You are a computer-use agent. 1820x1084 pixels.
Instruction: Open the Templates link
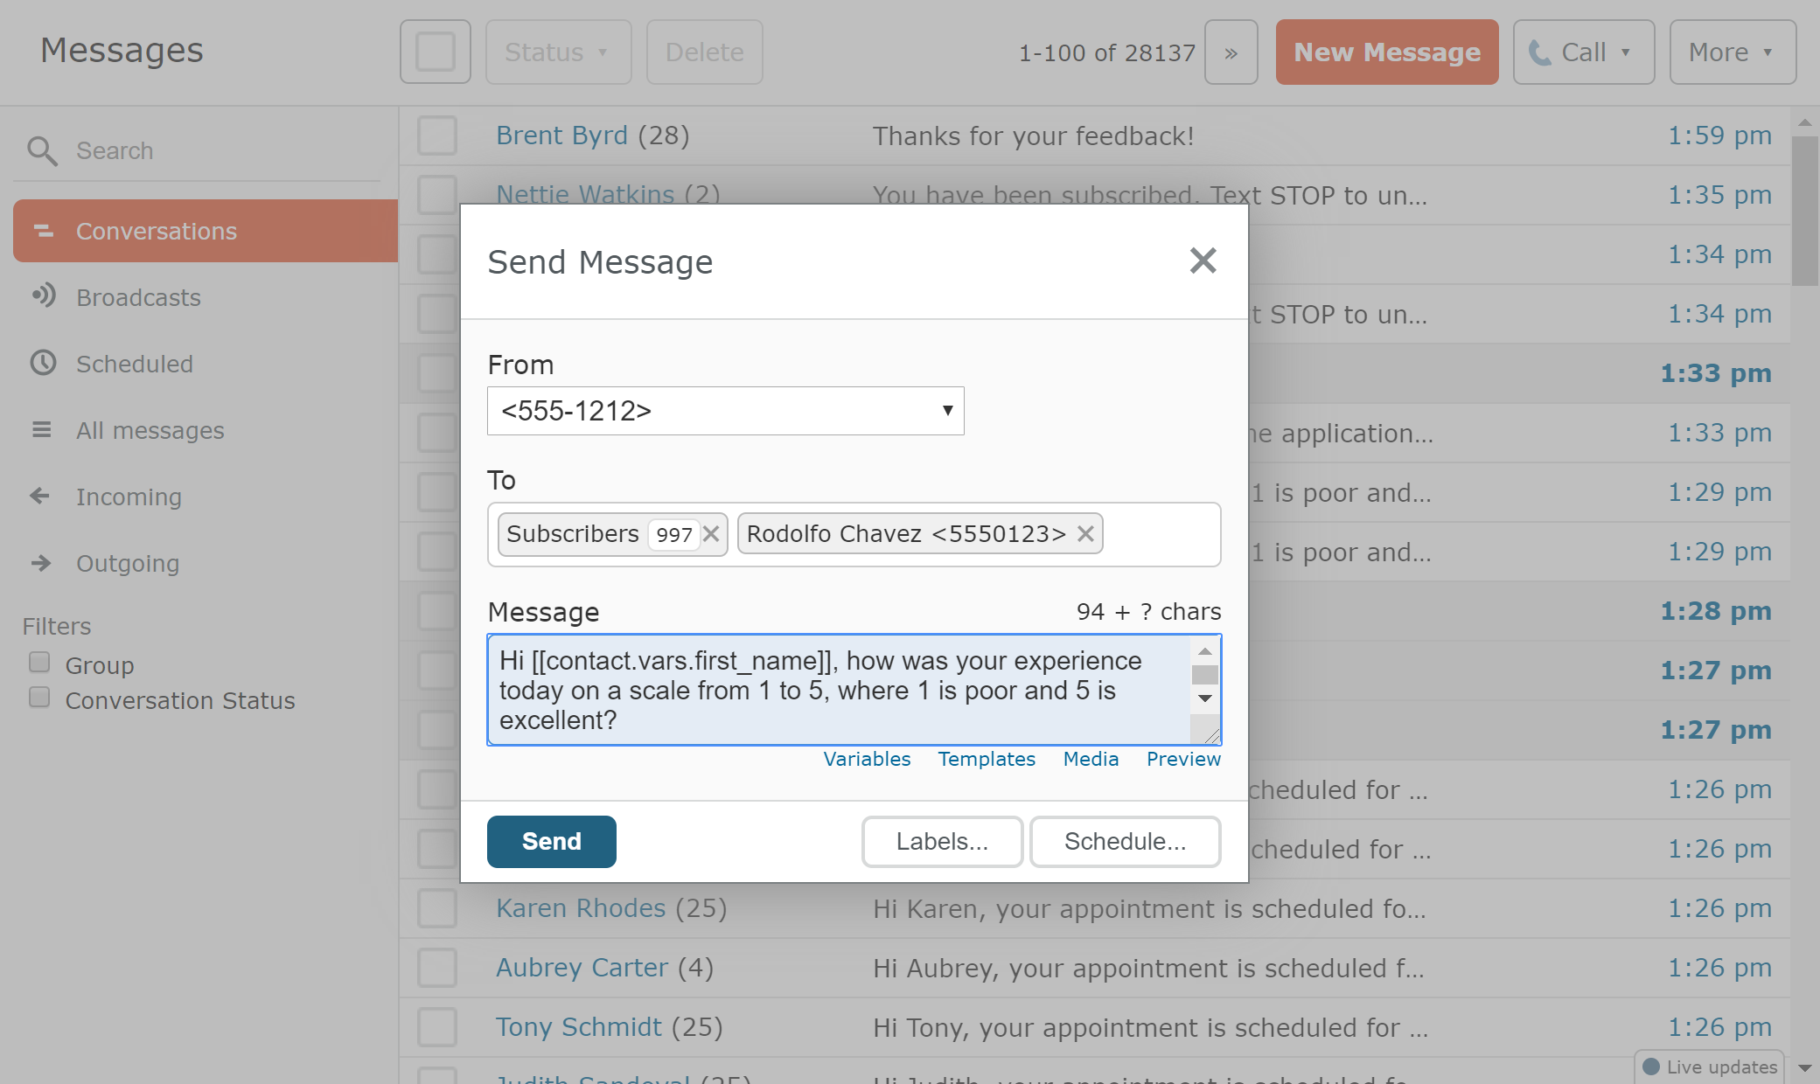coord(986,759)
